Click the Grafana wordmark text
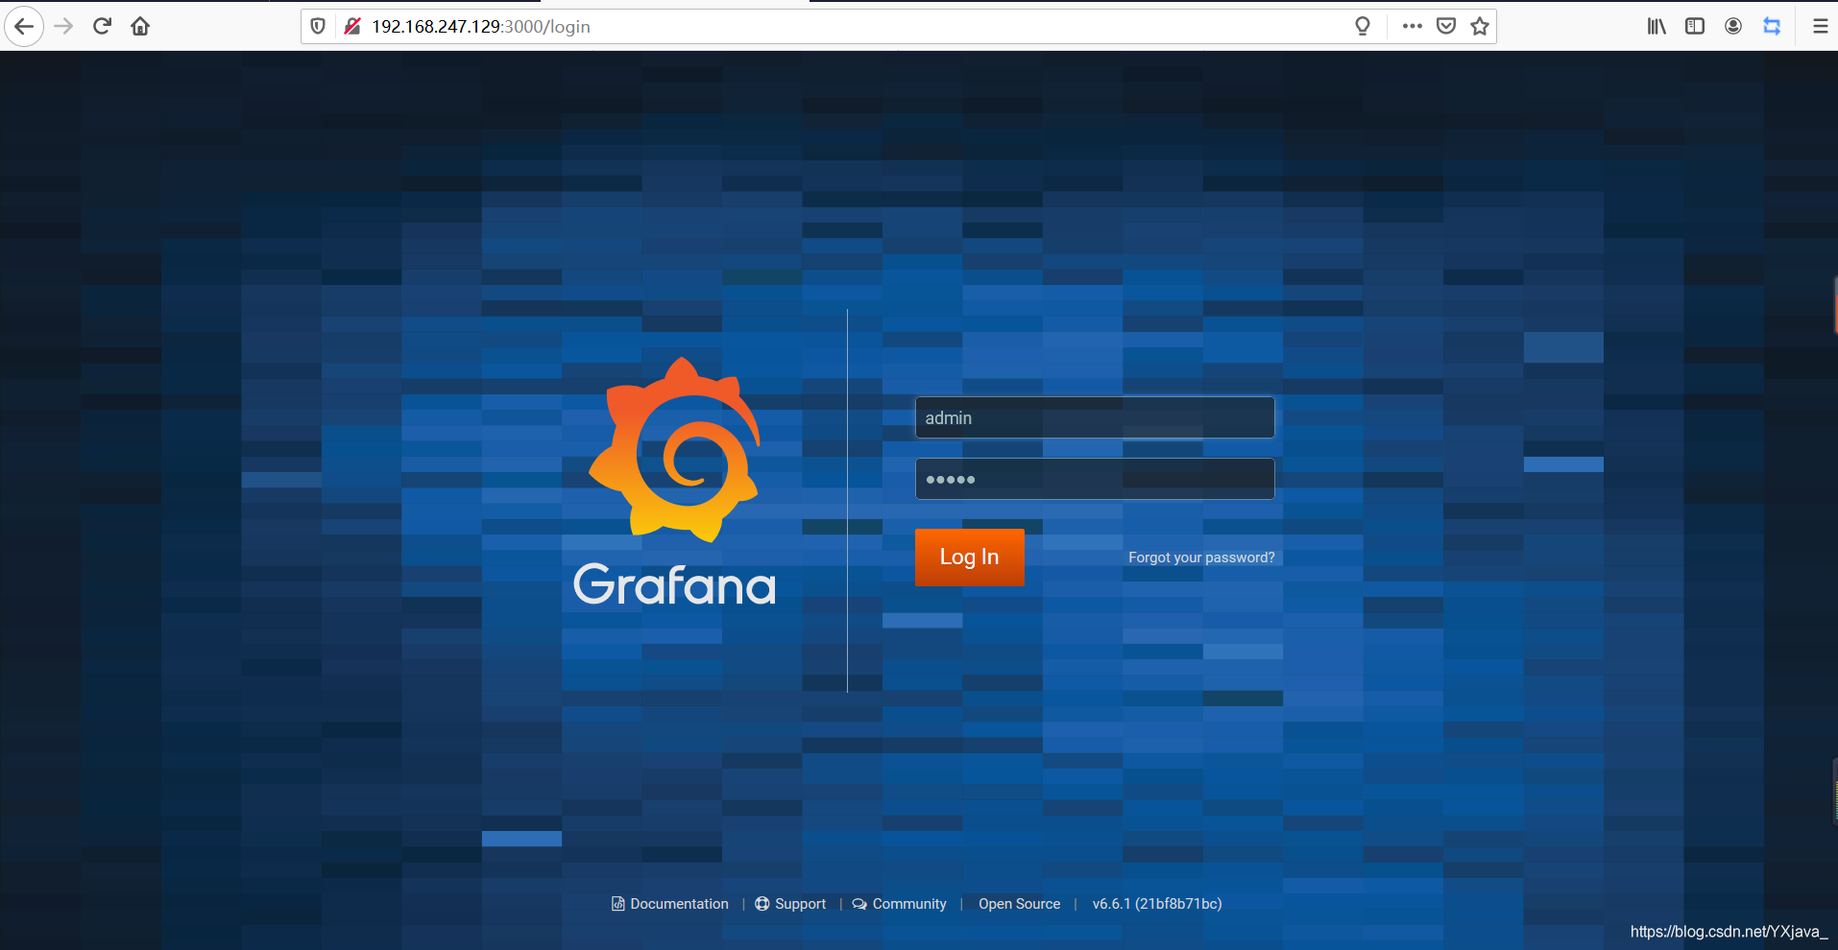The image size is (1838, 950). coord(675,584)
